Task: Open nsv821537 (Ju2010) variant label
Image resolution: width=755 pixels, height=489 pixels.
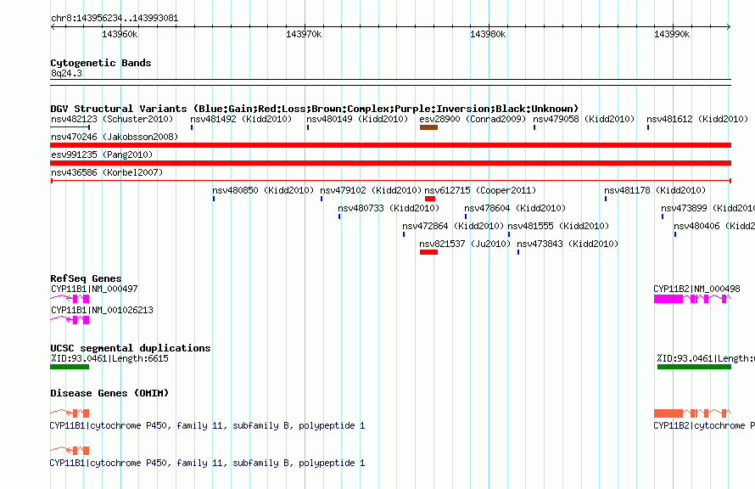Action: tap(465, 244)
